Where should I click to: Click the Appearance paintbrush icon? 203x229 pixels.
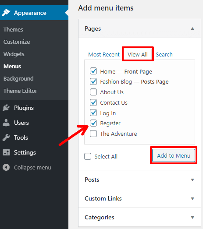coord(6,13)
